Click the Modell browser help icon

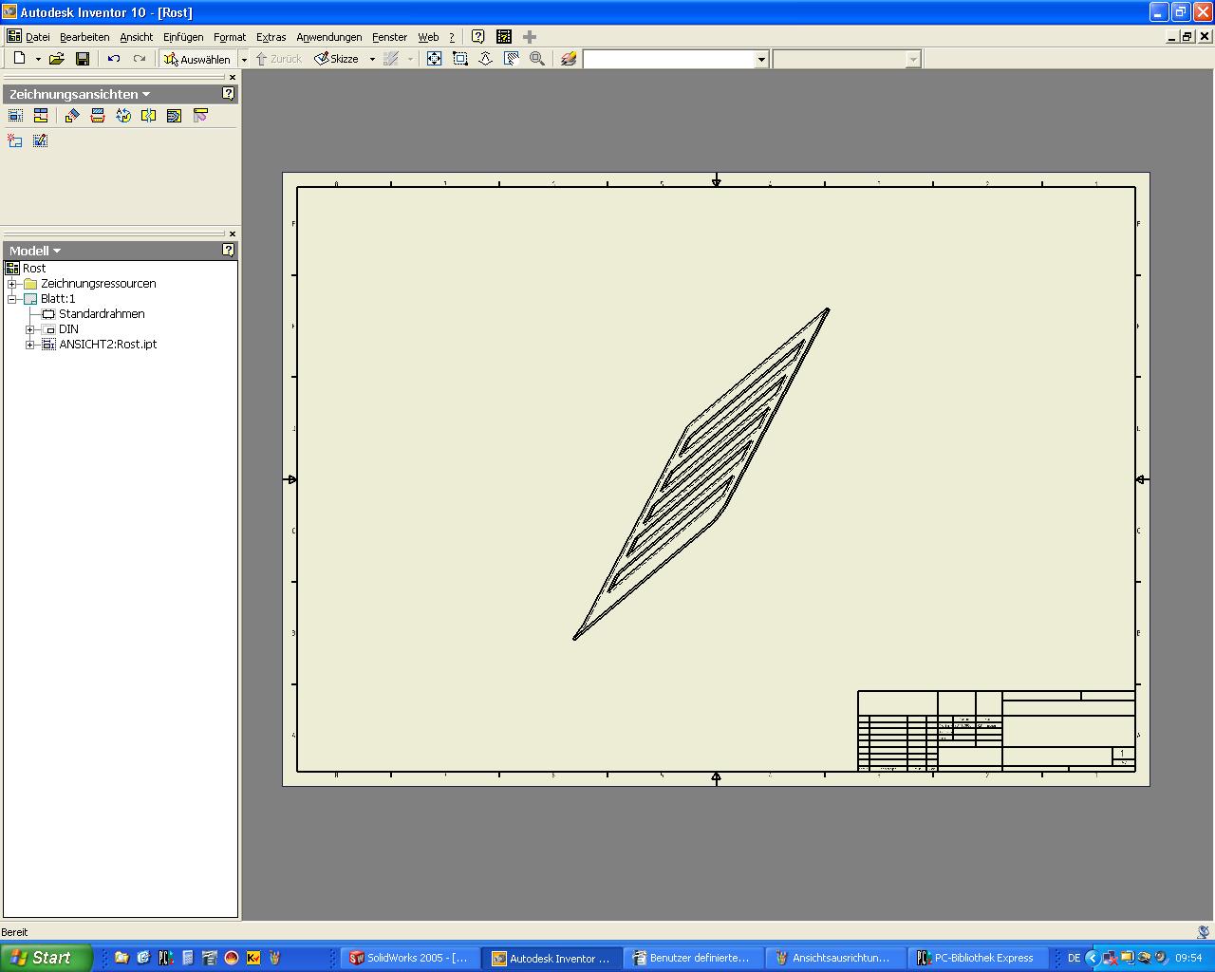(228, 250)
